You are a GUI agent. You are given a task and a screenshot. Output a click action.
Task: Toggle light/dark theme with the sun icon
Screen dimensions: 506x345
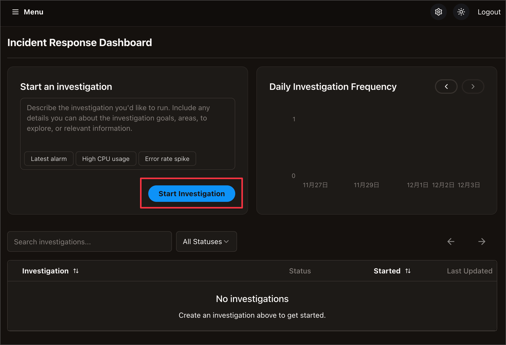coord(461,12)
